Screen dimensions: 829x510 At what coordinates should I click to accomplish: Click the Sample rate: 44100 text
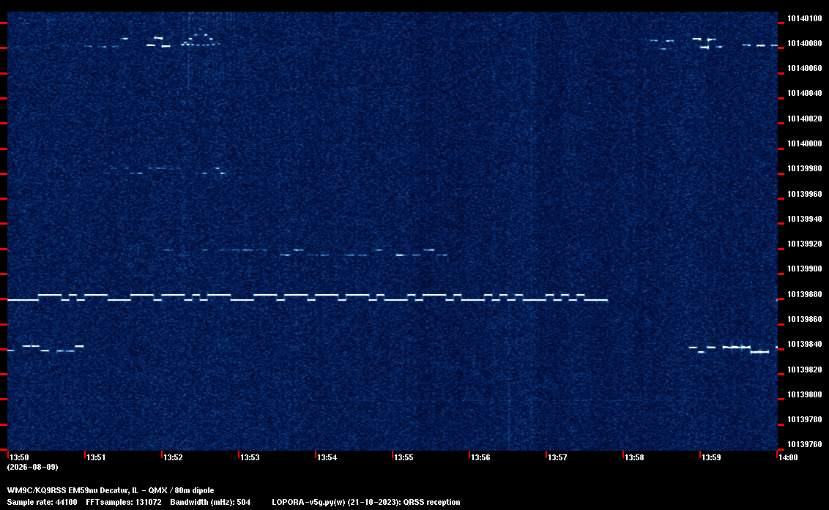(x=42, y=502)
